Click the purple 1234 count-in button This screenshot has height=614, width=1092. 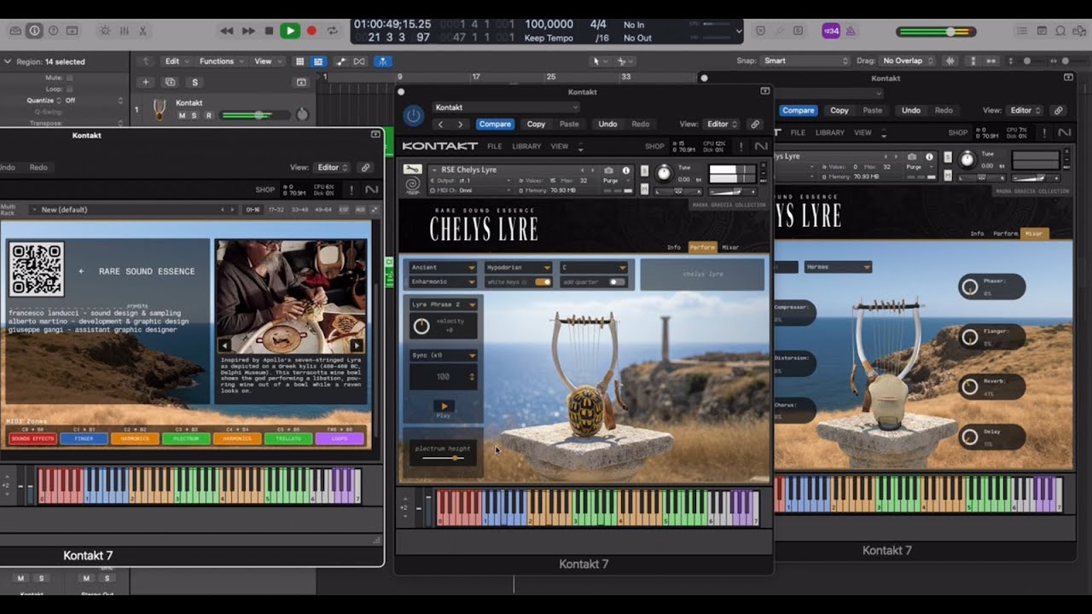point(831,31)
